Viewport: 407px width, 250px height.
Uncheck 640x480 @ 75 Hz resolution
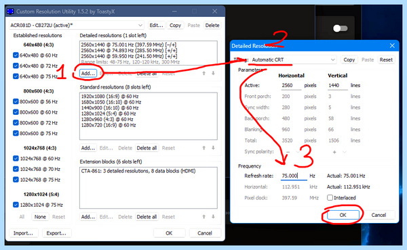tap(16, 76)
